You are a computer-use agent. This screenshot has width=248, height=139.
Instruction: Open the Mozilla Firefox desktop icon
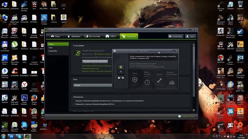pyautogui.click(x=34, y=100)
